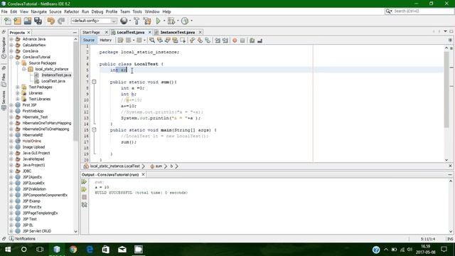Click the Re-run green arrows icon in Output
Image resolution: width=455 pixels, height=256 pixels.
tap(84, 182)
